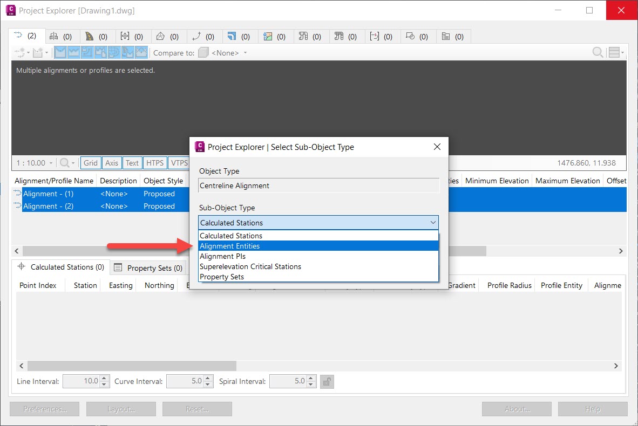
Task: Toggle the HTPS display button
Action: (x=155, y=162)
